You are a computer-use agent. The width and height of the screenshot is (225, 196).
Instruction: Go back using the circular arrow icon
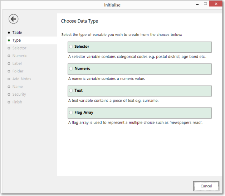click(x=13, y=19)
